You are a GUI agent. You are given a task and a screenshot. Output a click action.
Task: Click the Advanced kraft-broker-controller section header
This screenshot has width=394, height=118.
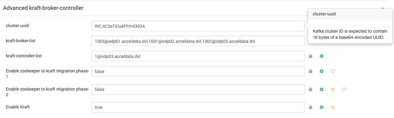(x=43, y=8)
